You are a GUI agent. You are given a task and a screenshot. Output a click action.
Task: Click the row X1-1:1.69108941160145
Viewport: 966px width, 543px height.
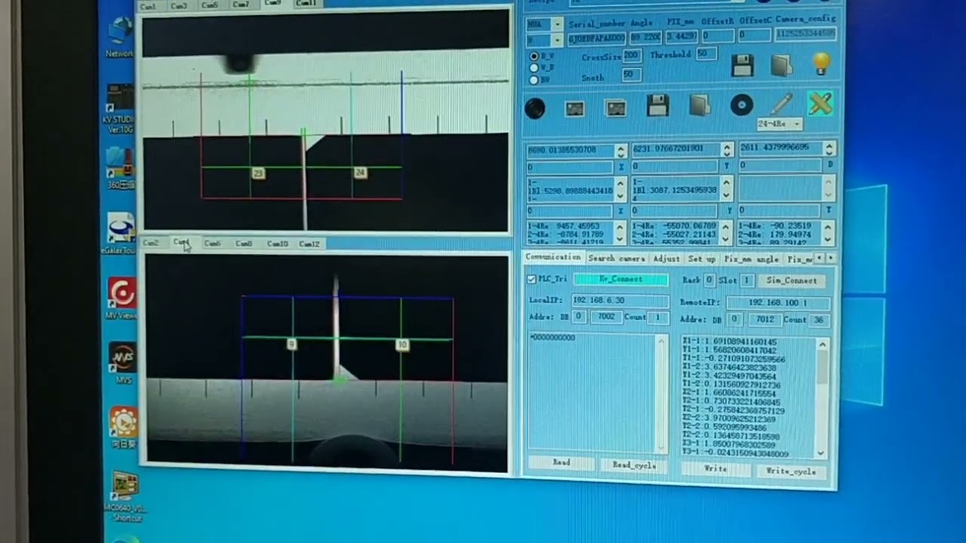pos(730,342)
